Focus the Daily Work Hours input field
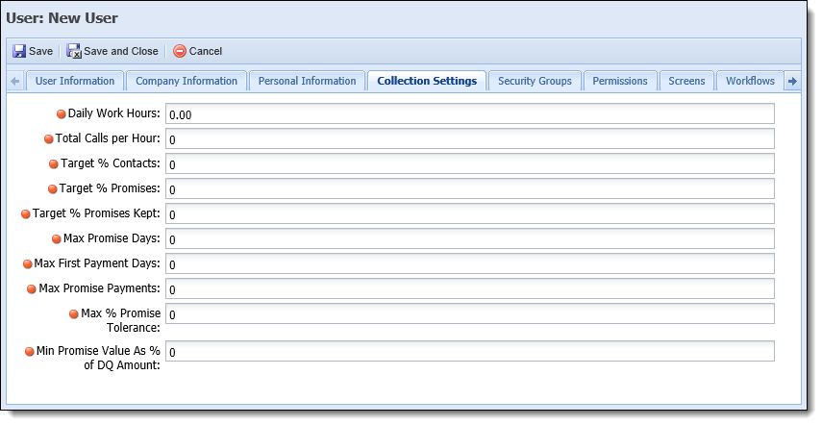The width and height of the screenshot is (822, 425). coord(470,113)
